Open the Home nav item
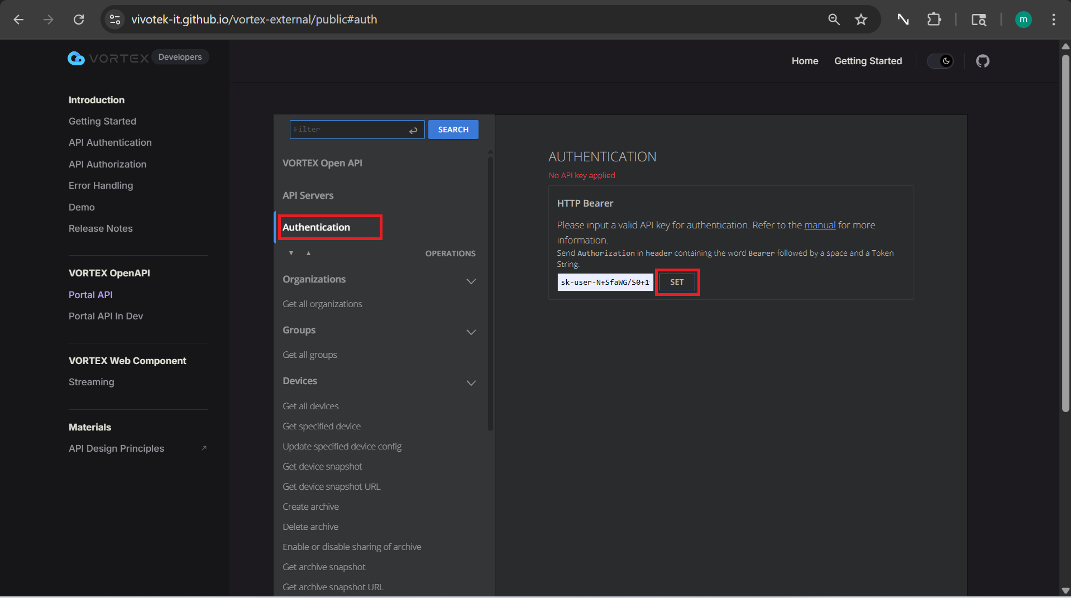 (805, 61)
